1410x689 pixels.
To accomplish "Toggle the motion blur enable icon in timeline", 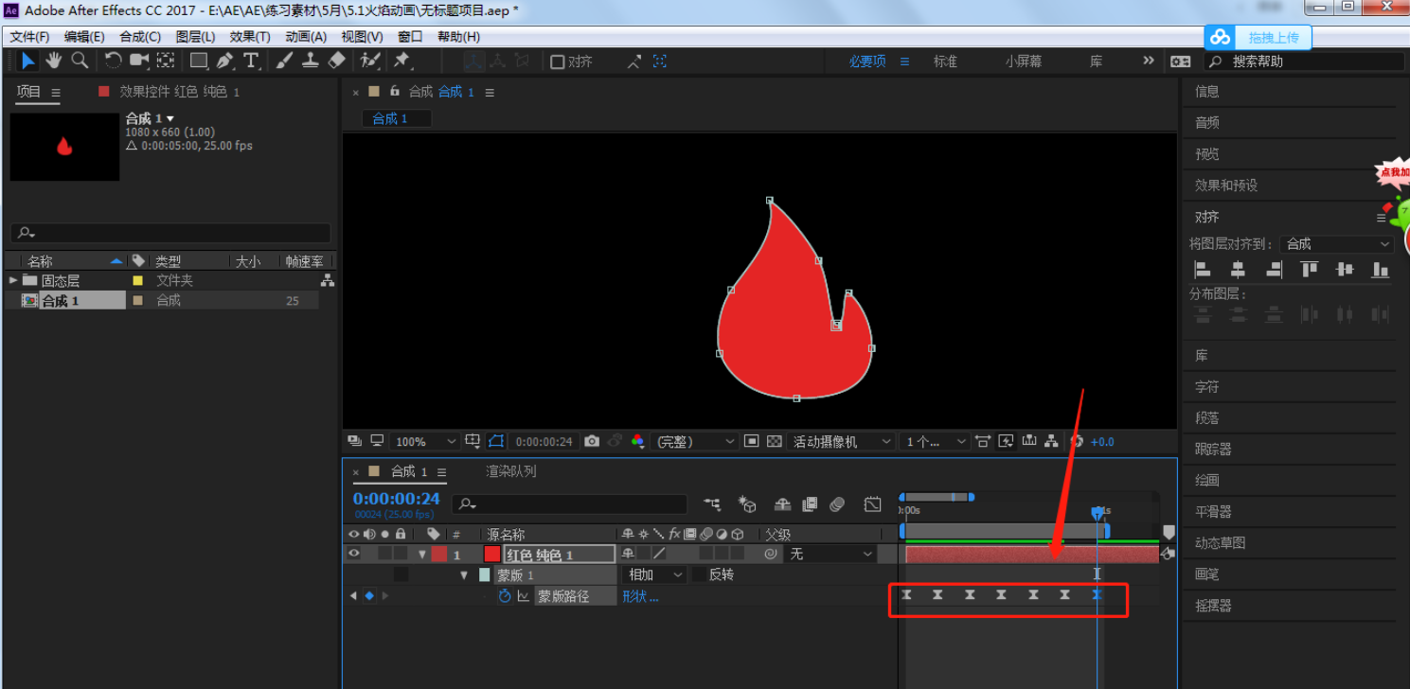I will pyautogui.click(x=836, y=504).
